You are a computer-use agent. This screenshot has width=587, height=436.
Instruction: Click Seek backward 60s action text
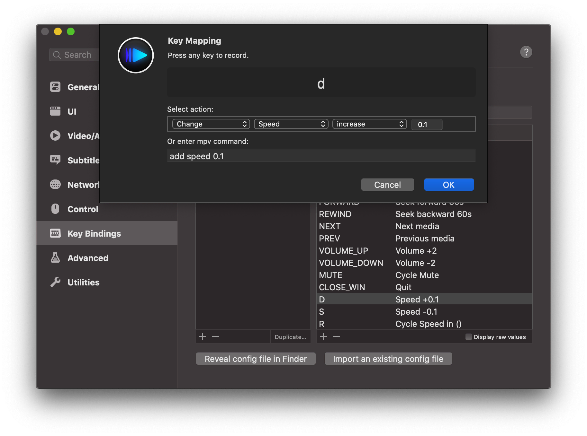coord(433,214)
